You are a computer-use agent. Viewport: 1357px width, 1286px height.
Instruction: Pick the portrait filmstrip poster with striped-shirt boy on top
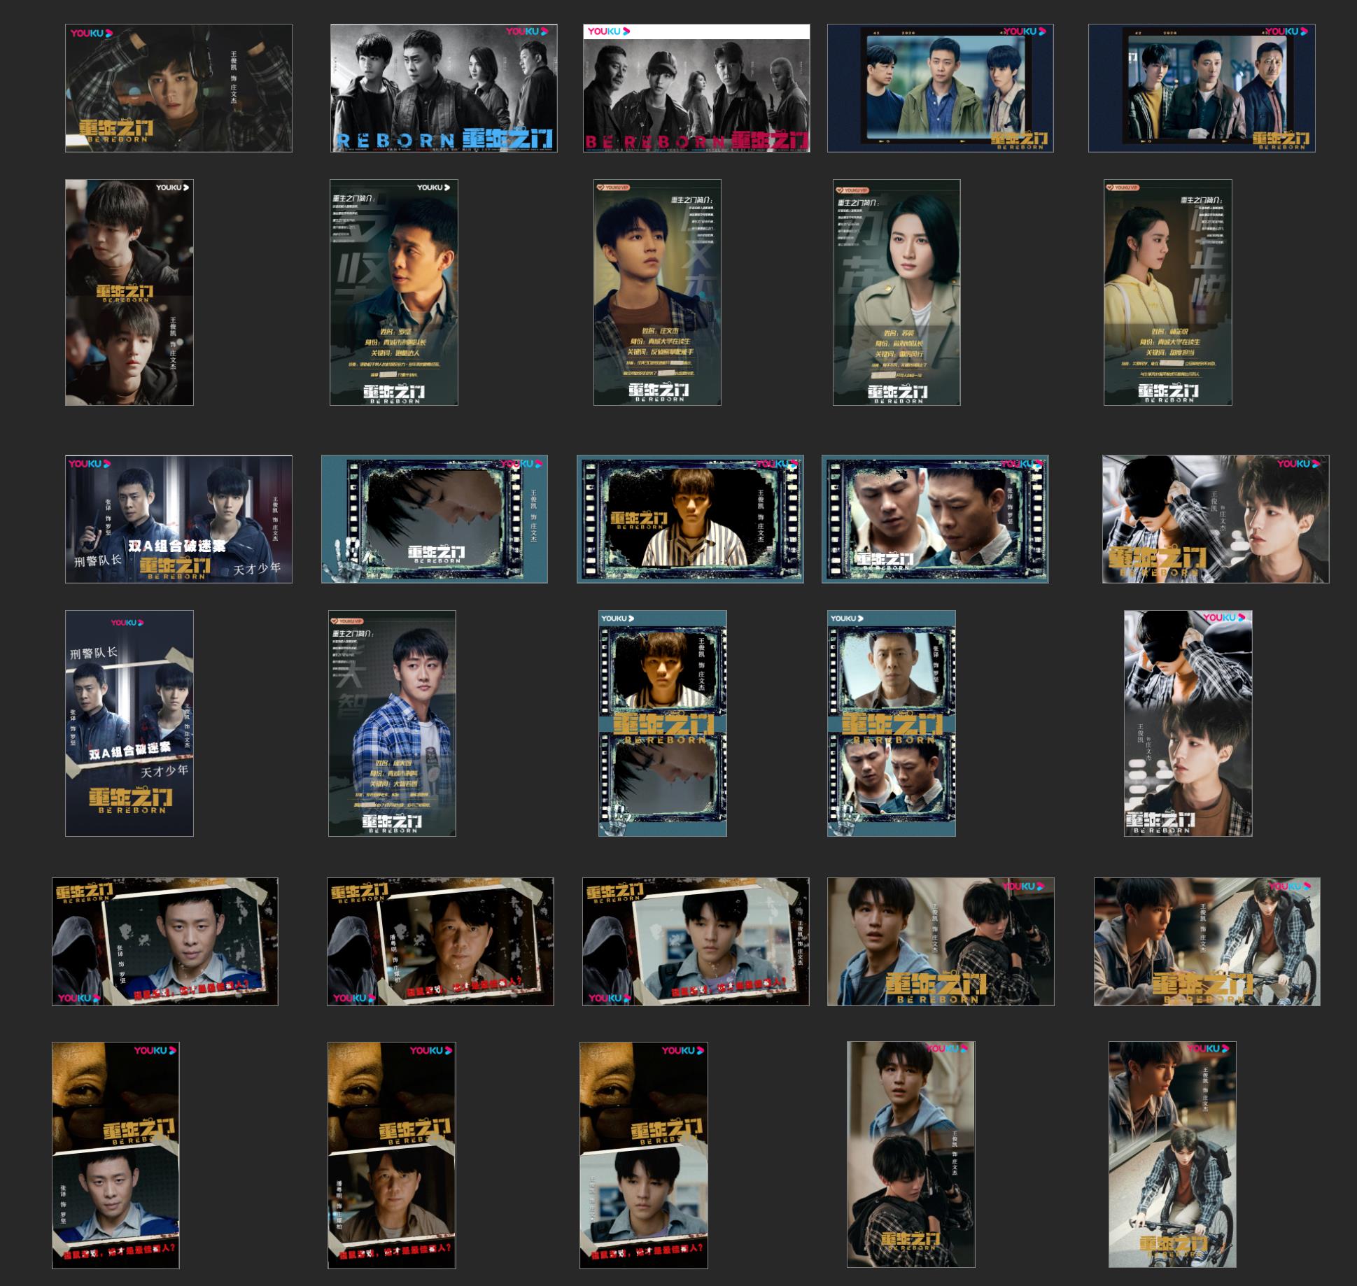pos(663,723)
